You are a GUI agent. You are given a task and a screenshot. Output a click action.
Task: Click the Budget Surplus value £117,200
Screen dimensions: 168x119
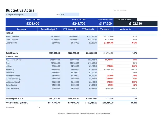point(105,24)
